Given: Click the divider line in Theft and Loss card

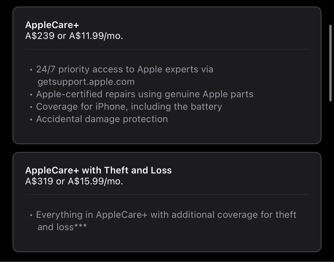Looking at the screenshot, I should [167, 194].
